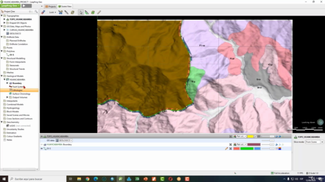Click the clear scene icon in the toolbar
This screenshot has width=325, height=182.
point(43,12)
